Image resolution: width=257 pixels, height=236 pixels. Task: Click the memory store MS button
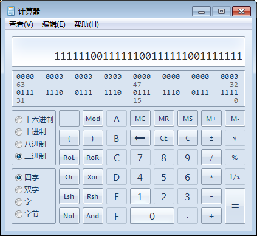[188, 119]
